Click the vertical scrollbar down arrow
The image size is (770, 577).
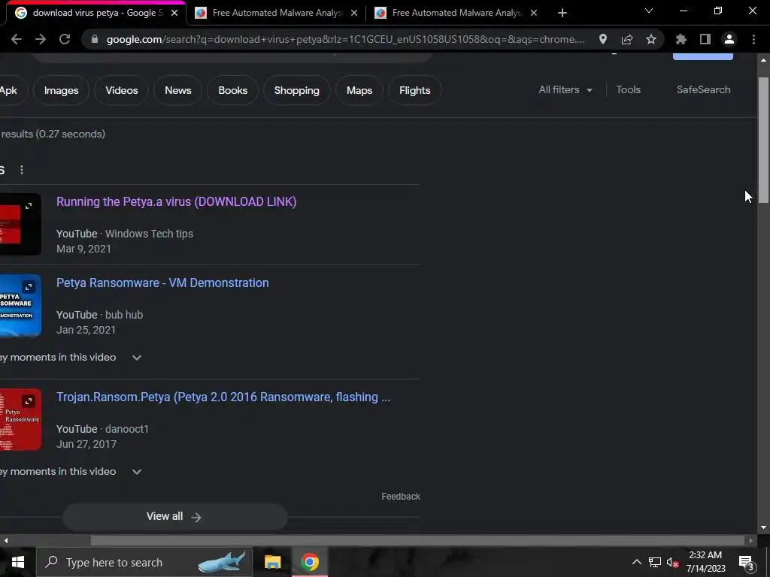[763, 527]
